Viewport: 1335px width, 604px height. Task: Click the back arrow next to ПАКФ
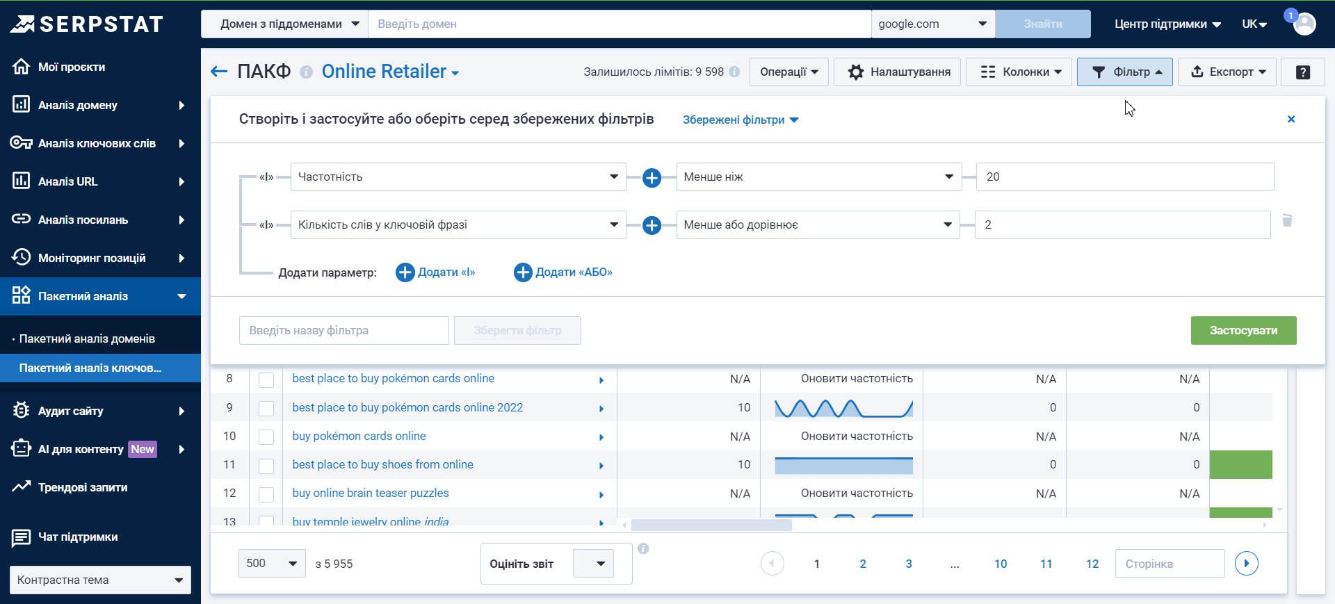(x=219, y=72)
